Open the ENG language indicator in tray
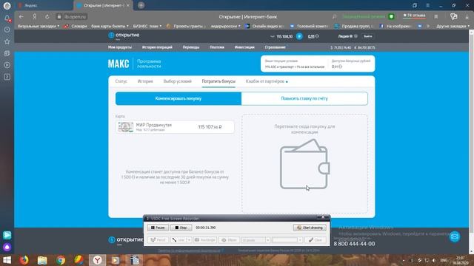The height and width of the screenshot is (266, 474). [444, 260]
